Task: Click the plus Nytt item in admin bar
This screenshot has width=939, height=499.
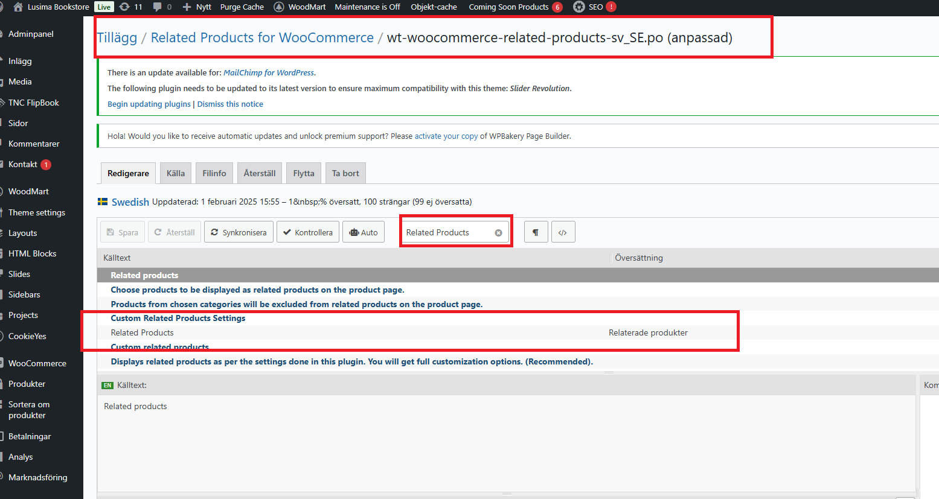Action: pos(197,7)
